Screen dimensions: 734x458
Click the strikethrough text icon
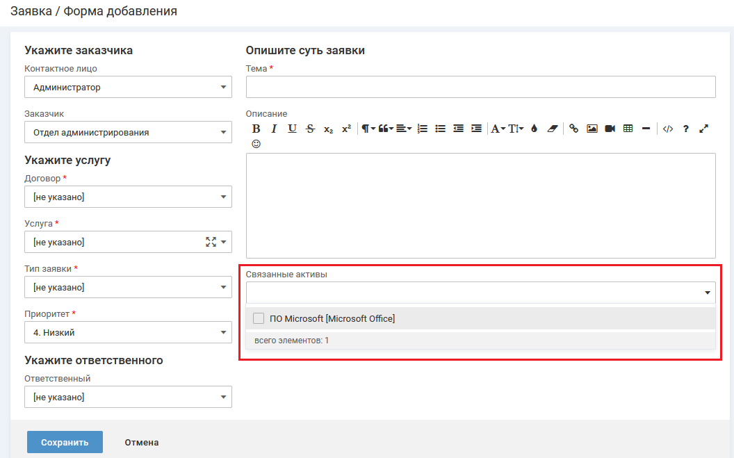[310, 129]
